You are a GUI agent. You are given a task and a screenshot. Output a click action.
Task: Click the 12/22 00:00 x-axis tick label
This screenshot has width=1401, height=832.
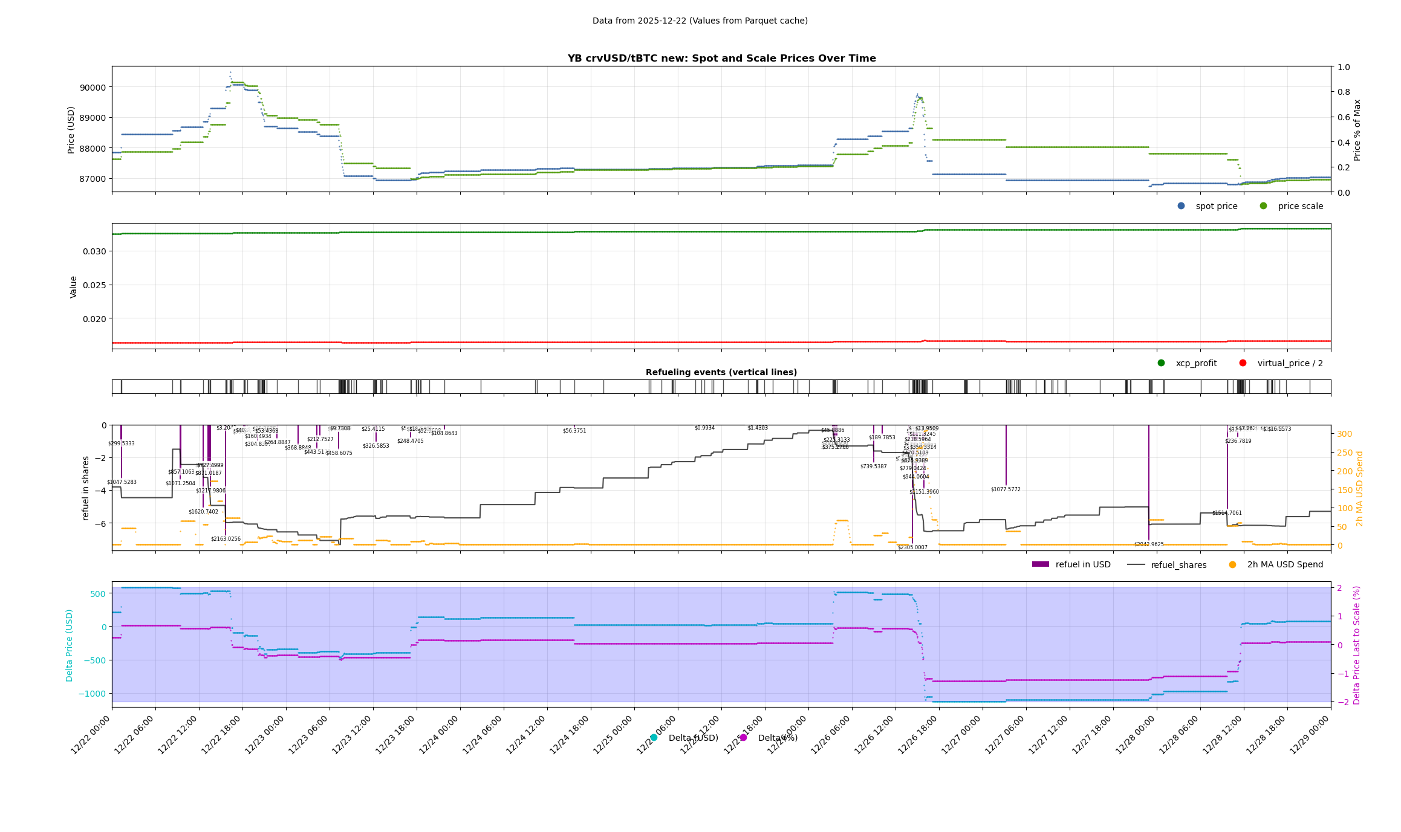point(91,735)
